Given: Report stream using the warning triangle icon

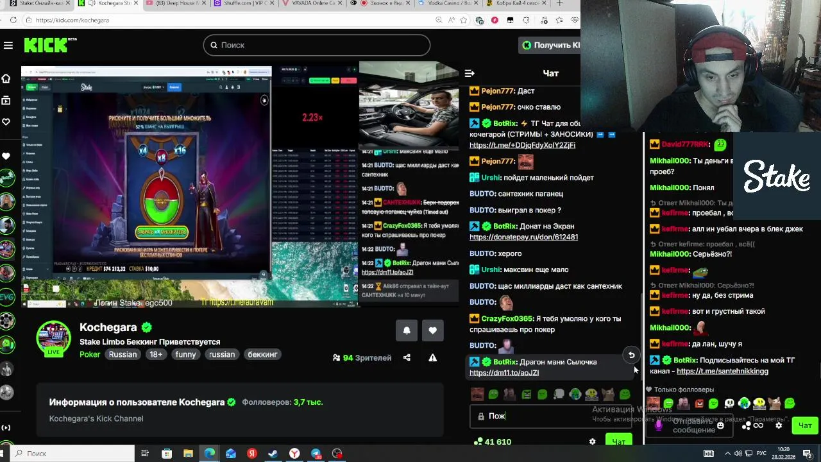Looking at the screenshot, I should (x=433, y=357).
